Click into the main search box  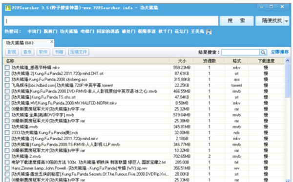[111, 21]
